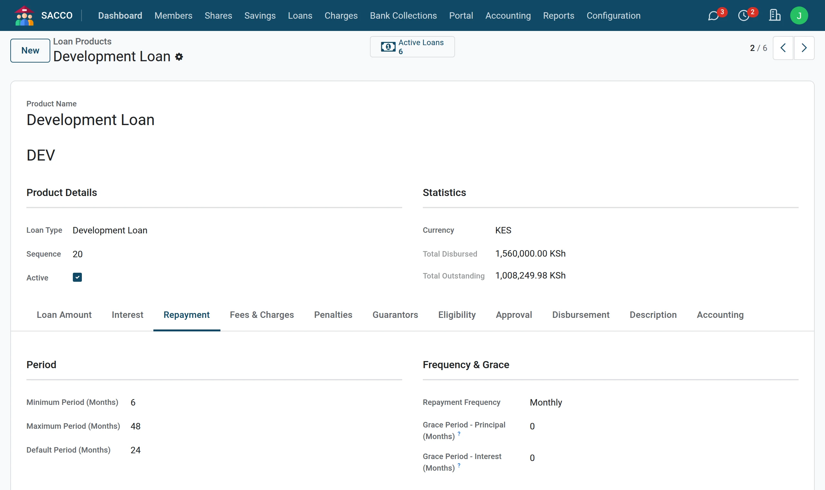The image size is (825, 490).
Task: Switch to the Approval tab
Action: pyautogui.click(x=514, y=315)
